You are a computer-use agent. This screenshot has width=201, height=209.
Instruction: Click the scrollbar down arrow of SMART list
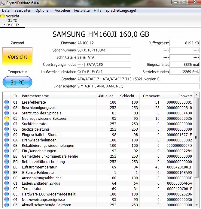(x=196, y=205)
